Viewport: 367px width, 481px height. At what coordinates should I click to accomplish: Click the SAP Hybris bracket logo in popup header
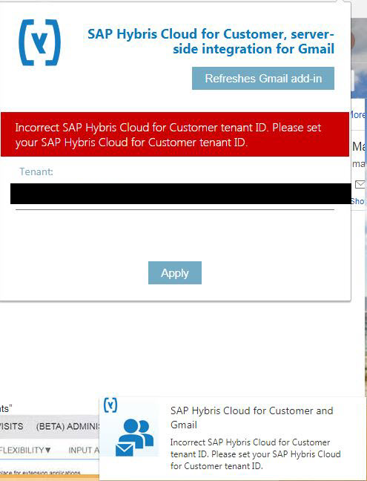[x=40, y=42]
